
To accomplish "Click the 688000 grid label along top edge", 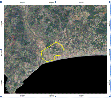I will 22,2.
